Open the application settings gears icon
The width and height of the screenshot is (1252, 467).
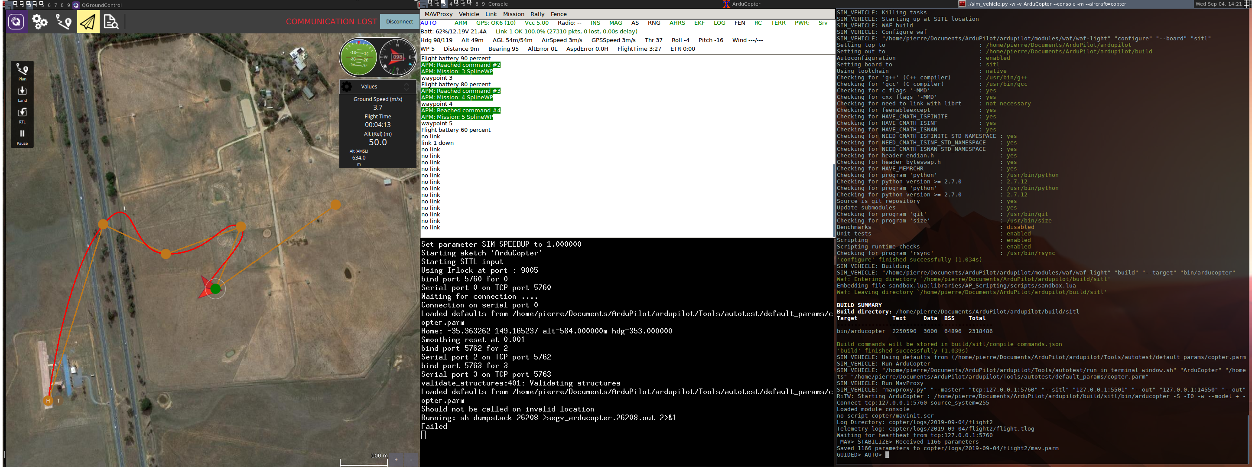click(40, 22)
